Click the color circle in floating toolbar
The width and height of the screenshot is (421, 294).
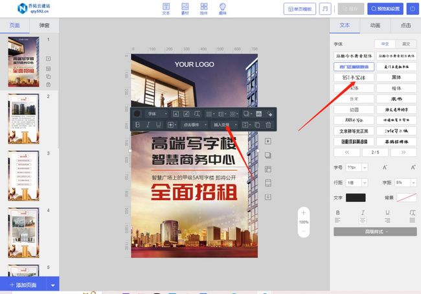point(137,113)
